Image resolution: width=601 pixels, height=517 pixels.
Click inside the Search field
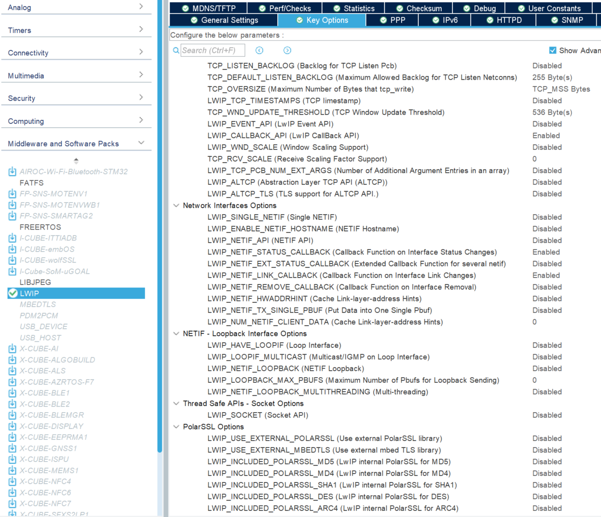pyautogui.click(x=213, y=50)
